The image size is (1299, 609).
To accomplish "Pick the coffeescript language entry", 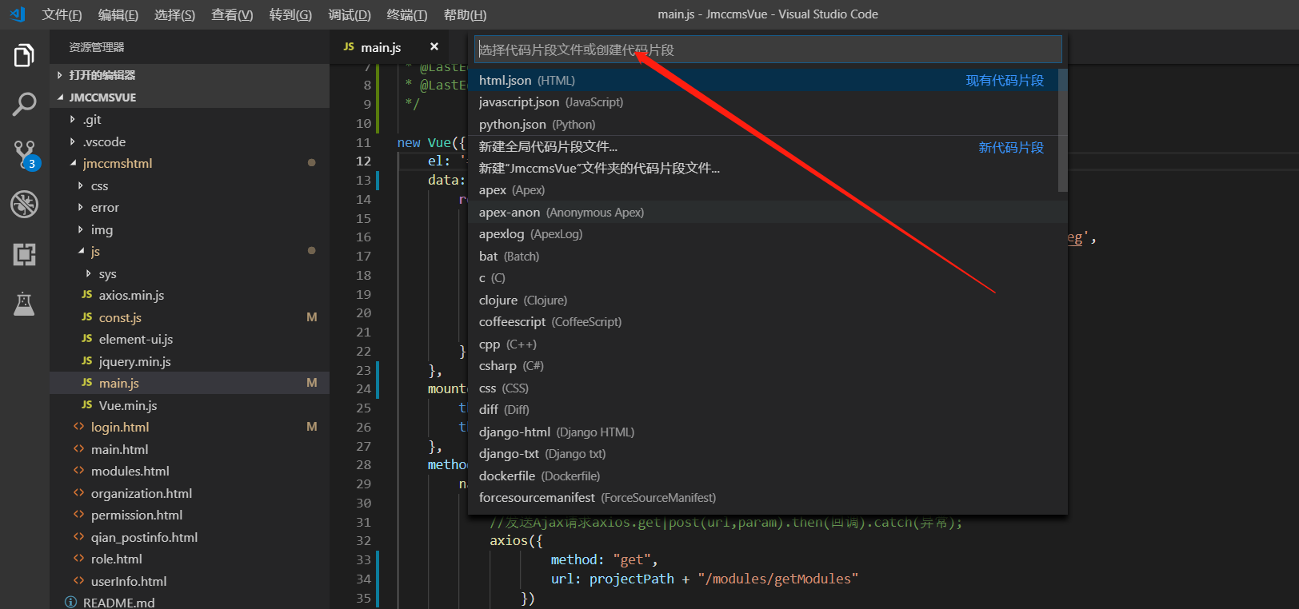I will [764, 321].
